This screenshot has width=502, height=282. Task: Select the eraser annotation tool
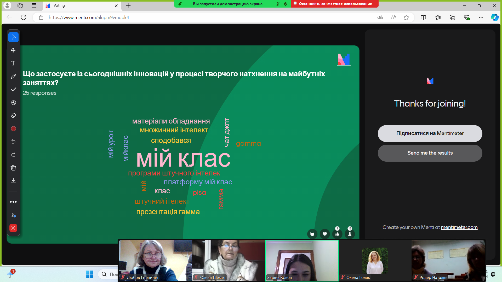coord(13,115)
